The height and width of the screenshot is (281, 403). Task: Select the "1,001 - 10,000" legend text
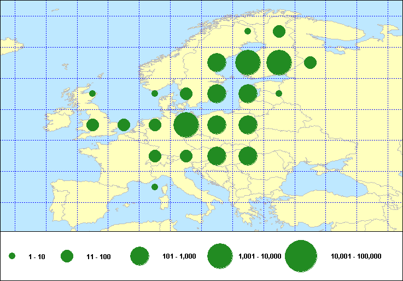click(x=260, y=256)
